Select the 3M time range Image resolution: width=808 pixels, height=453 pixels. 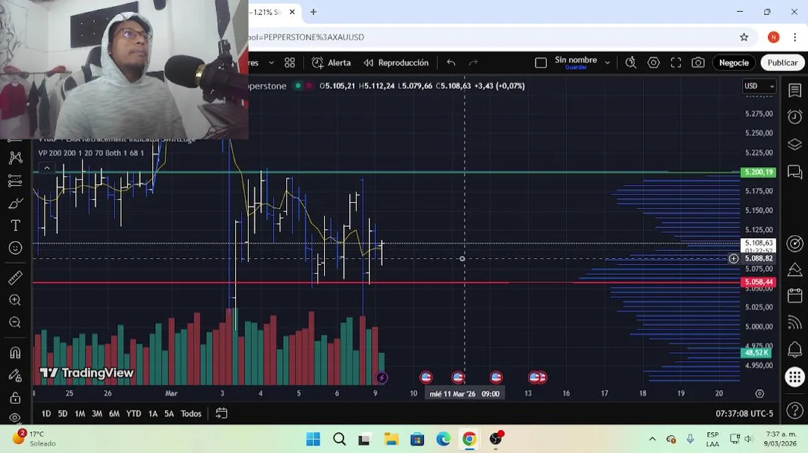[96, 413]
